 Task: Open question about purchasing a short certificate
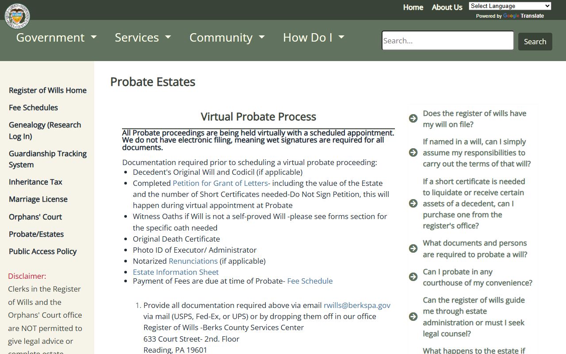tap(474, 204)
